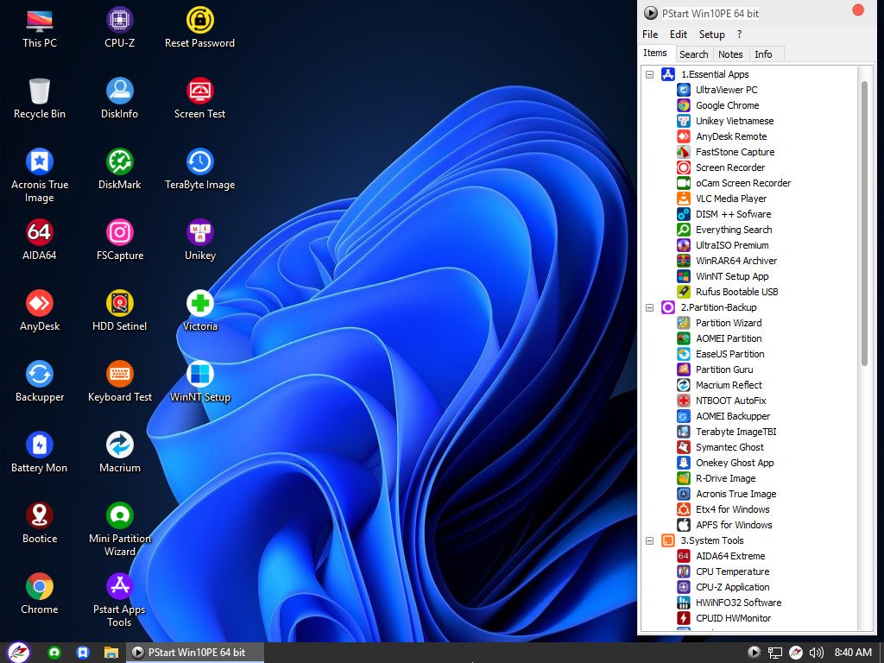
Task: Select Partition Guru in the list
Action: tap(724, 369)
